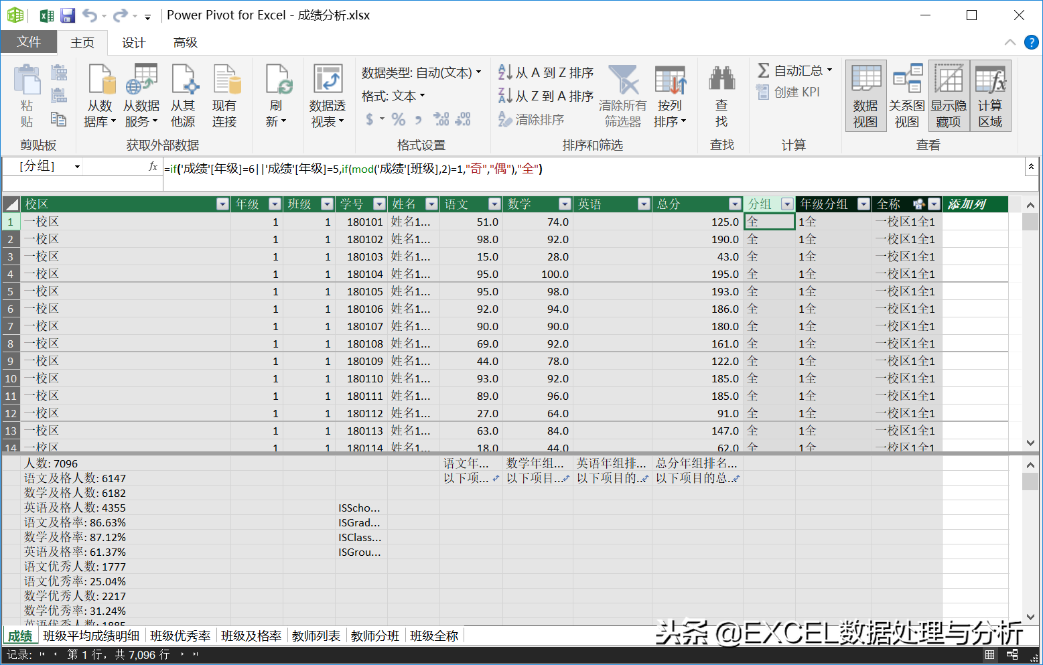Screen dimensions: 1043x665
Task: Apply thousands separator comma icon
Action: [x=419, y=120]
